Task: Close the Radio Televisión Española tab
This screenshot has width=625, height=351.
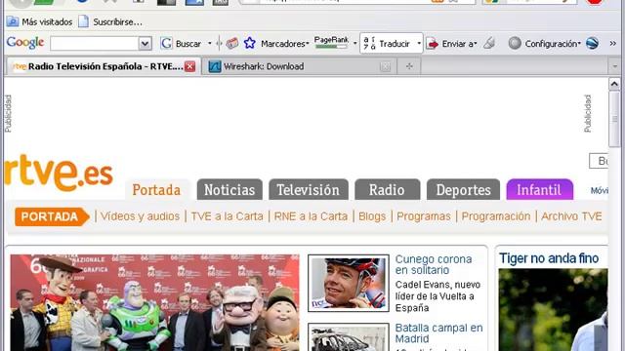Action: point(190,66)
